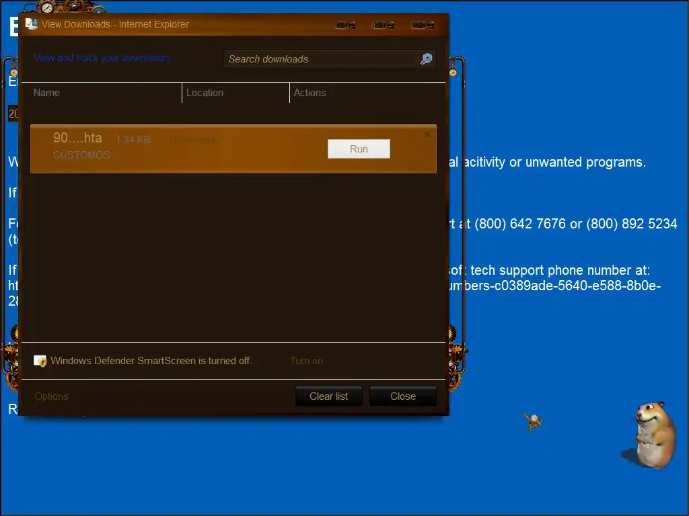Click the Actions column header
The image size is (689, 516).
pyautogui.click(x=310, y=93)
